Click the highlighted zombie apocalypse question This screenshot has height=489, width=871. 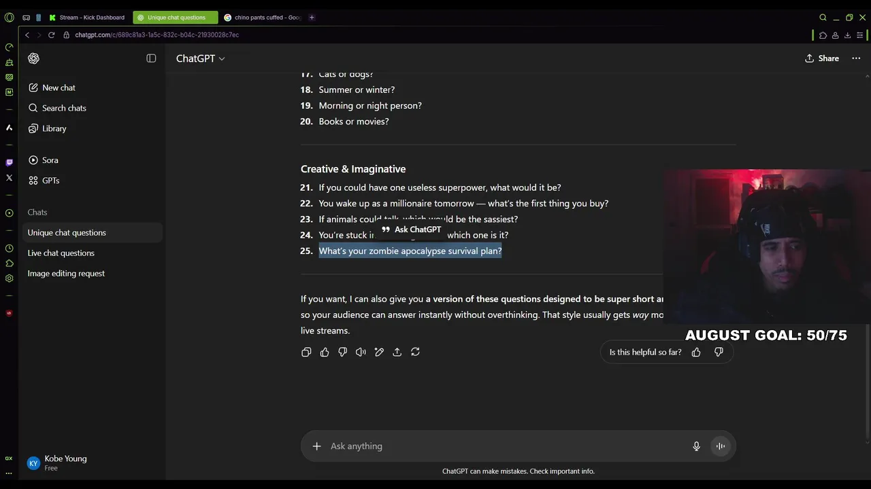click(x=410, y=251)
